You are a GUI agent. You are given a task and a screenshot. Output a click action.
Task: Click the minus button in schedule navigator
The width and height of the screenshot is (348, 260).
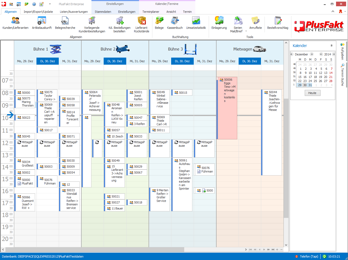pos(281,249)
